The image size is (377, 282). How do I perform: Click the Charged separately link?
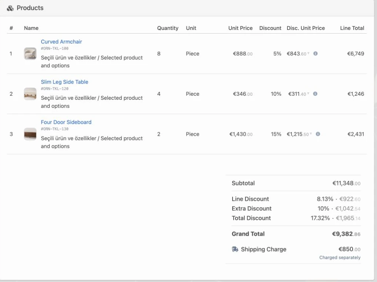[x=340, y=258]
